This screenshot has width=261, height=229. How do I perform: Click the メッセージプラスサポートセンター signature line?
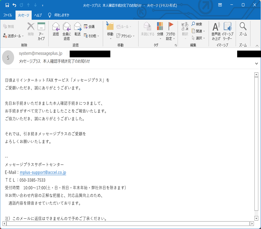(x=34, y=165)
